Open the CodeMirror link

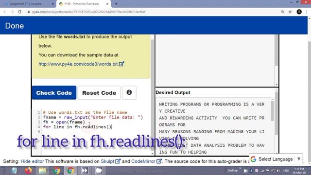coord(143,161)
